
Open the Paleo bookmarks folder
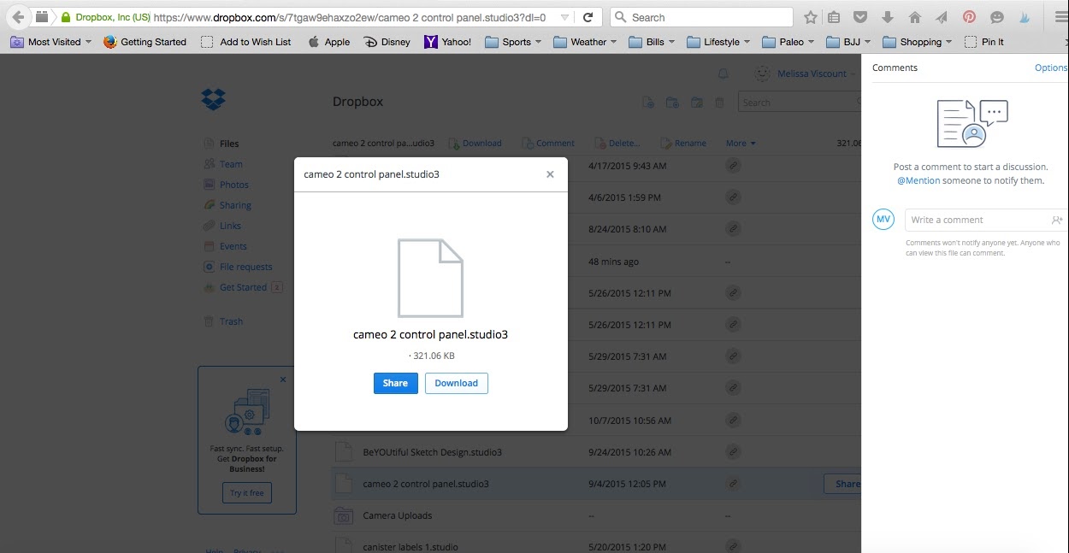[788, 42]
